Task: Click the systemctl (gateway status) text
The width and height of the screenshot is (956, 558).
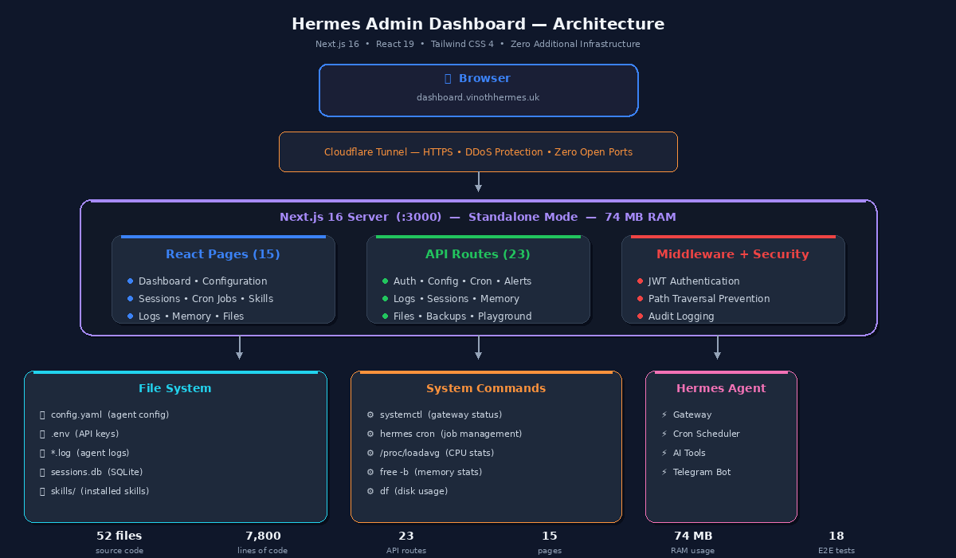Action: click(x=441, y=415)
